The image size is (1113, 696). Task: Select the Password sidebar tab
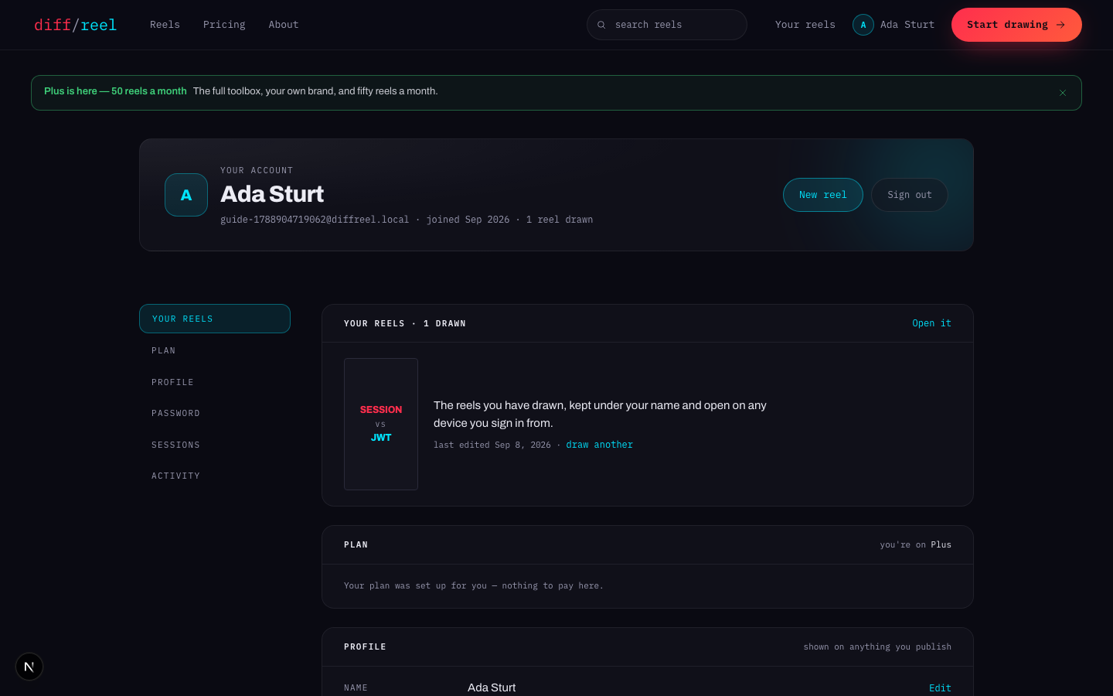pyautogui.click(x=215, y=413)
